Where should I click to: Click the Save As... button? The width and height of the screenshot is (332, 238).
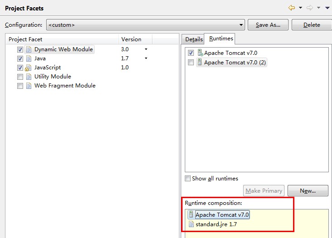point(268,25)
